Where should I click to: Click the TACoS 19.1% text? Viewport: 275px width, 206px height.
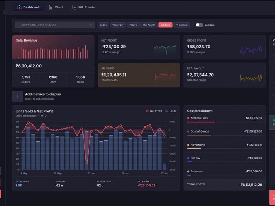pyautogui.click(x=109, y=80)
